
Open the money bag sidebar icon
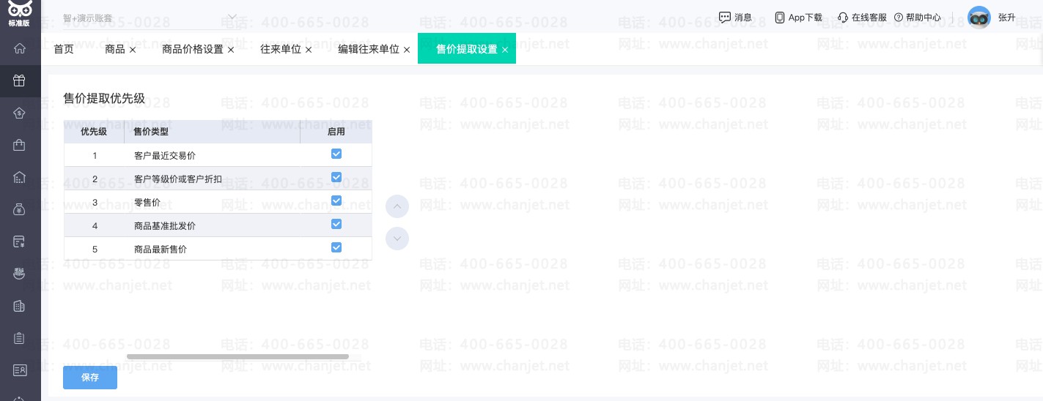[x=20, y=209]
